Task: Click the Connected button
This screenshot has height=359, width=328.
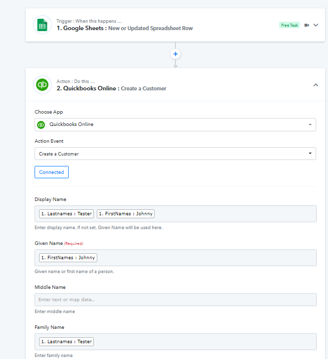Action: pos(51,172)
